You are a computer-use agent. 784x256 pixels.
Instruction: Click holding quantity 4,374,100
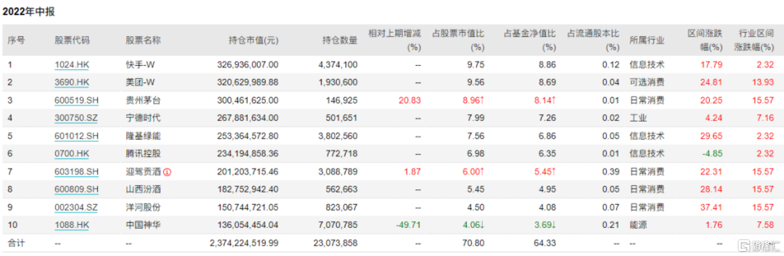tap(338, 64)
